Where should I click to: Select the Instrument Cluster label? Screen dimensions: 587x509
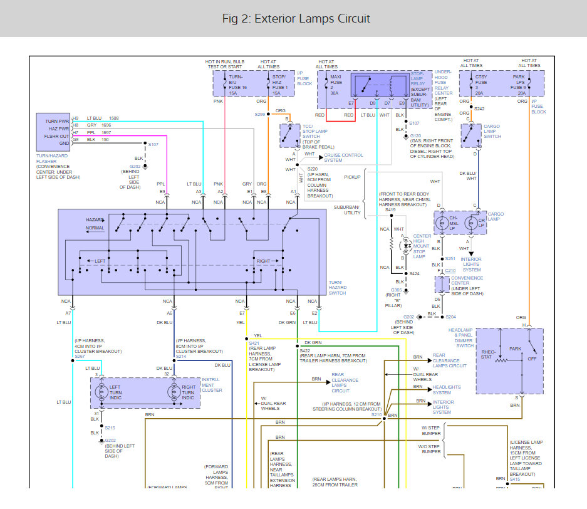(x=212, y=385)
